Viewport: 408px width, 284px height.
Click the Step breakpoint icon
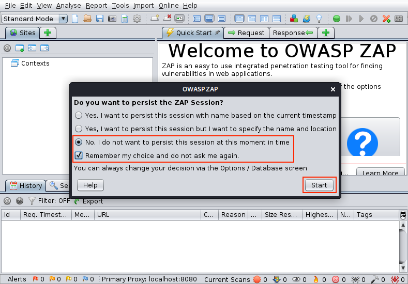point(349,19)
